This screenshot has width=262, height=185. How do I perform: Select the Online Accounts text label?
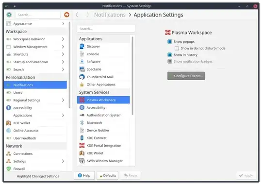[26, 131]
